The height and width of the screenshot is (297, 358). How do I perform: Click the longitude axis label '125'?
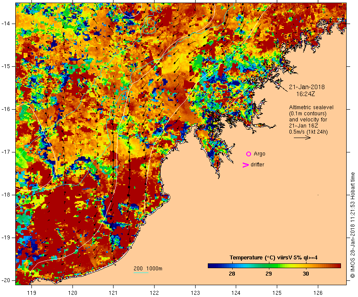277,293
